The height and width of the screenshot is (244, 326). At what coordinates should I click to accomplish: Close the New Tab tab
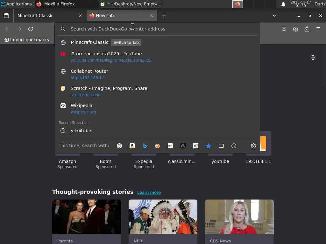(152, 16)
